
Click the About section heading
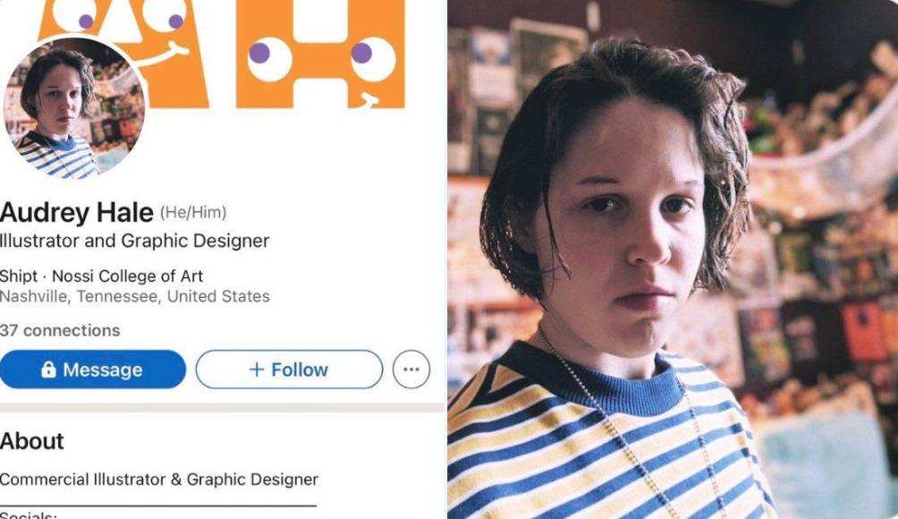31,441
